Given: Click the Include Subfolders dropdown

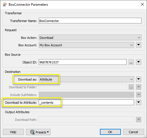Looking at the screenshot, I should pyautogui.click(x=86, y=95).
